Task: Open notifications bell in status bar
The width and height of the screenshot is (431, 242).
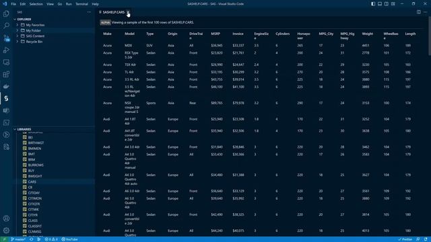Action: pyautogui.click(x=426, y=239)
